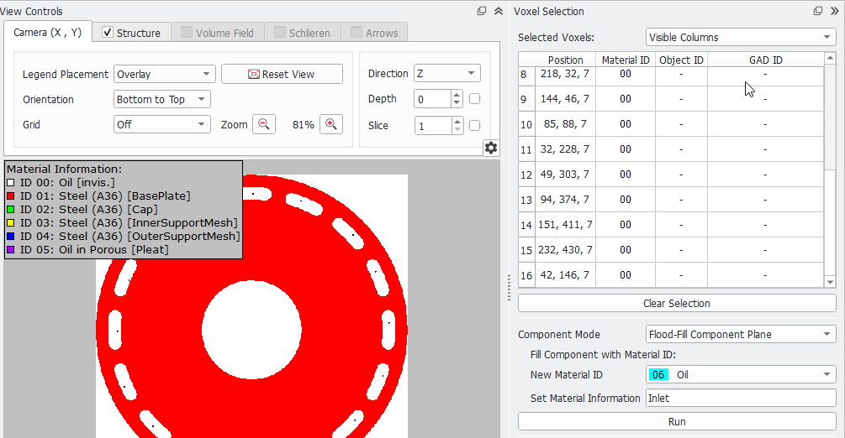
Task: Open the Component Mode dropdown
Action: pyautogui.click(x=741, y=334)
